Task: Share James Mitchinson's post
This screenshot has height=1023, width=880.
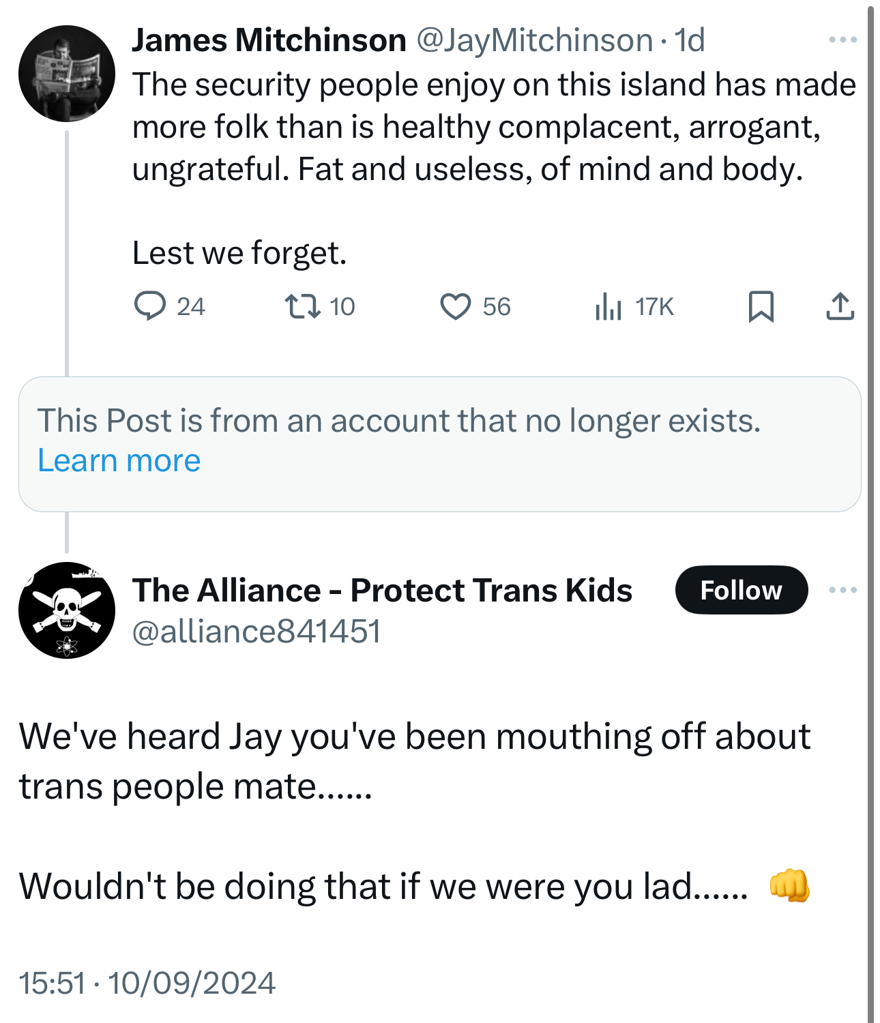Action: (840, 306)
